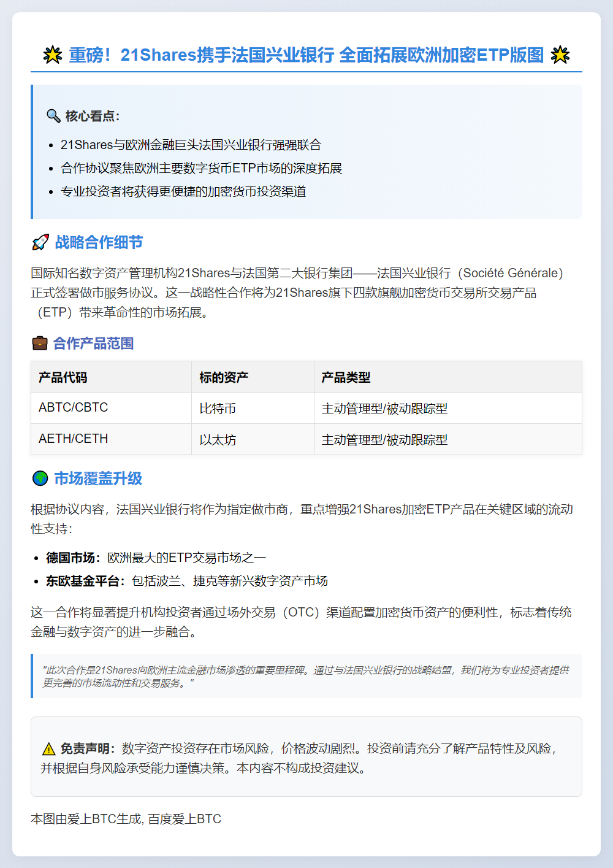Click the rocket icon next to 战略合作细节

click(40, 242)
